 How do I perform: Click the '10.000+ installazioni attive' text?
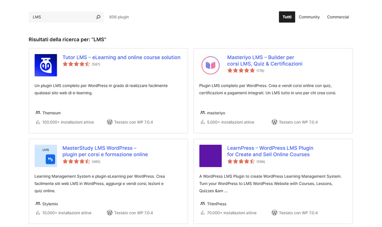(67, 213)
